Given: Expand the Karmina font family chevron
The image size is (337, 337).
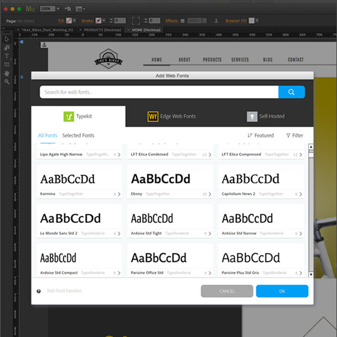Looking at the screenshot, I should (x=119, y=194).
